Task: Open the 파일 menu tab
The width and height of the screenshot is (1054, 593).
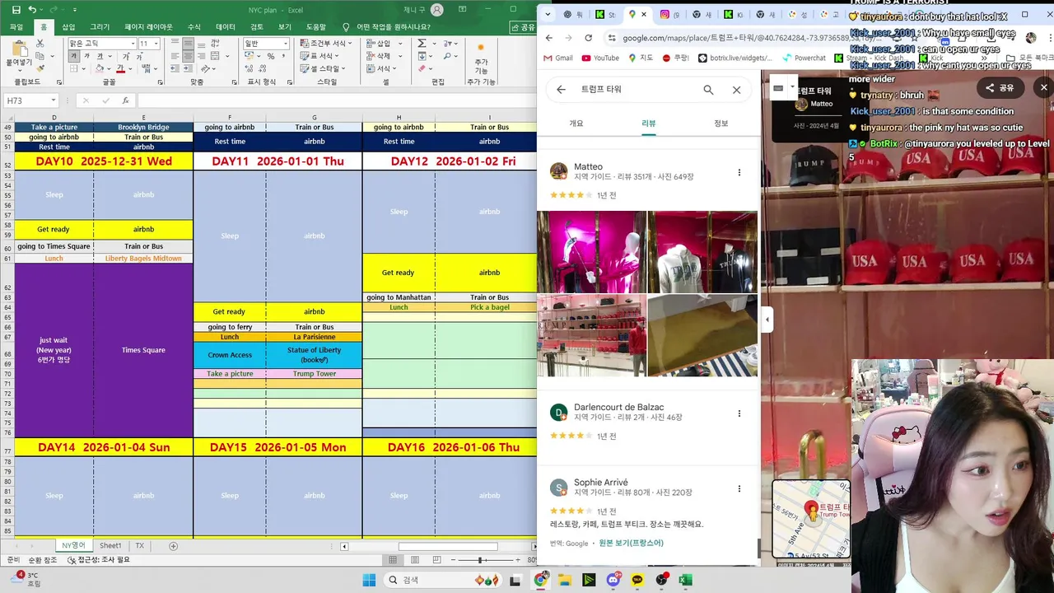Action: pyautogui.click(x=16, y=27)
